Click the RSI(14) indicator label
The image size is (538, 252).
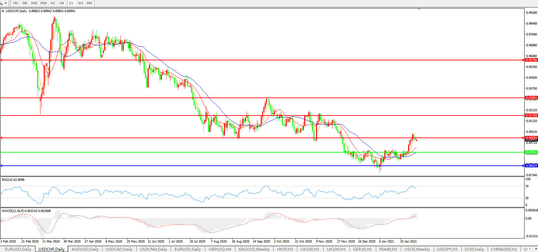[x=13, y=180]
